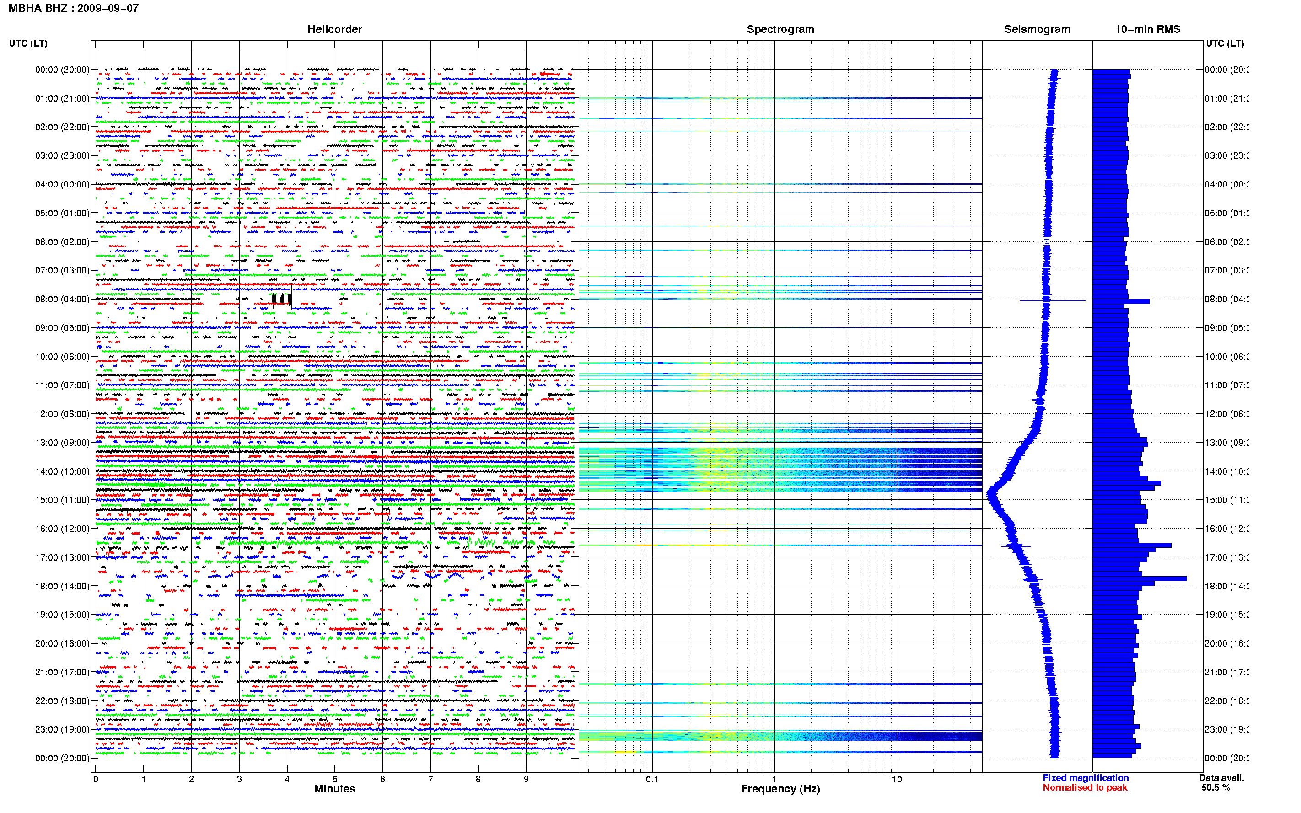The width and height of the screenshot is (1301, 813).
Task: Pick left axis label 11:00 (07:00)
Action: point(62,385)
